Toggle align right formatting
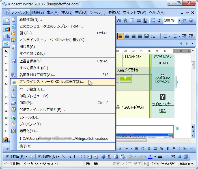 [x=134, y=36]
